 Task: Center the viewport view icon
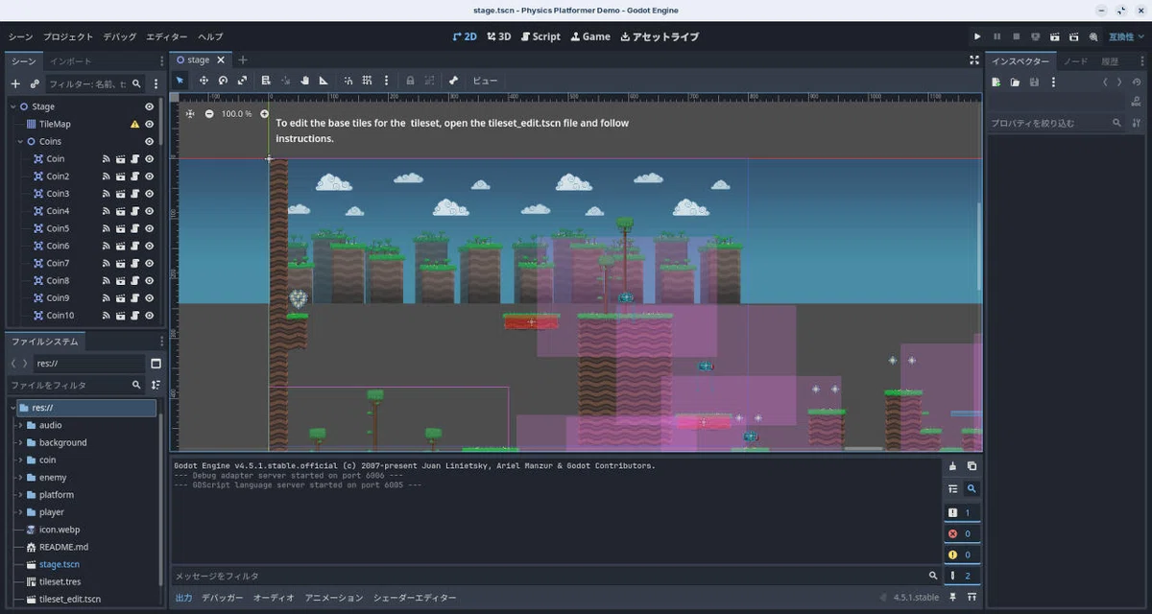(x=190, y=113)
